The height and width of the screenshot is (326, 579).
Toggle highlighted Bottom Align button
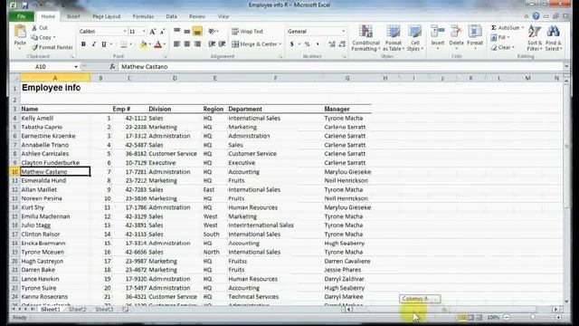[x=197, y=32]
